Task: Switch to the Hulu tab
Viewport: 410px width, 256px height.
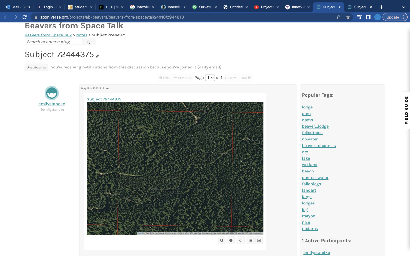Action: (111, 7)
